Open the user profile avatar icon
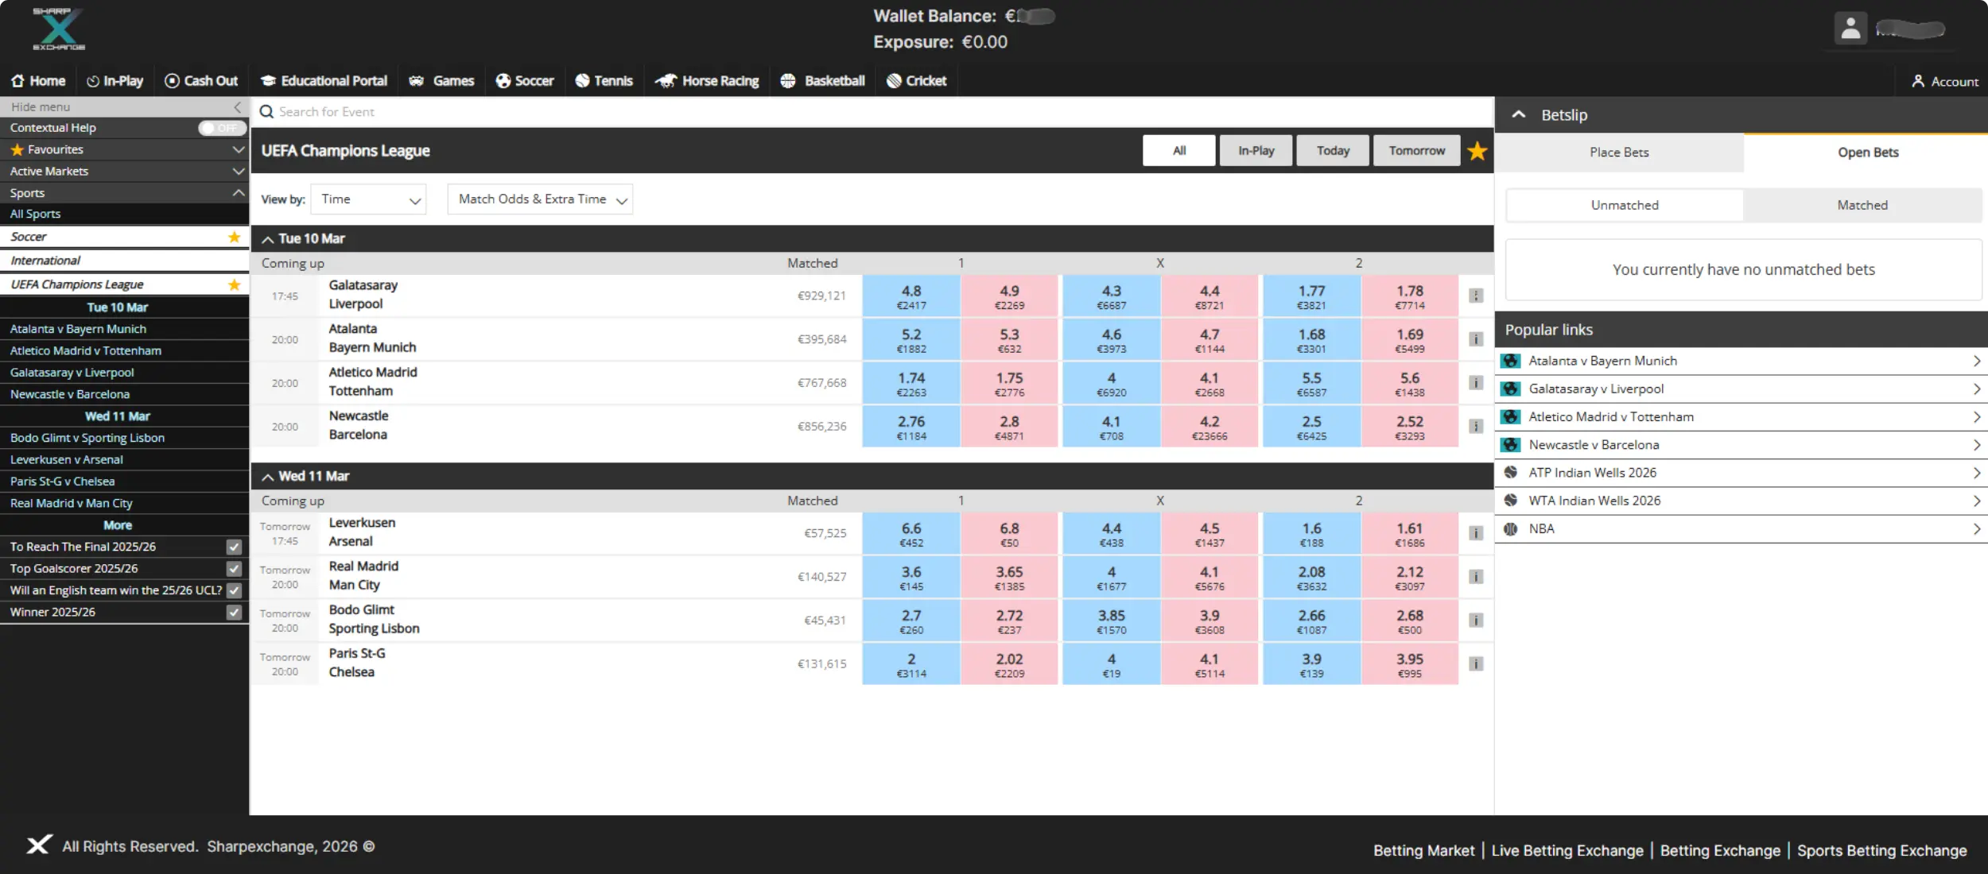The image size is (1988, 874). point(1850,29)
